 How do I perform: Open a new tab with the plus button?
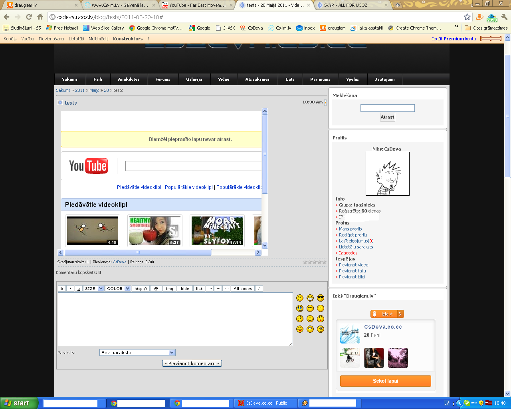point(398,5)
